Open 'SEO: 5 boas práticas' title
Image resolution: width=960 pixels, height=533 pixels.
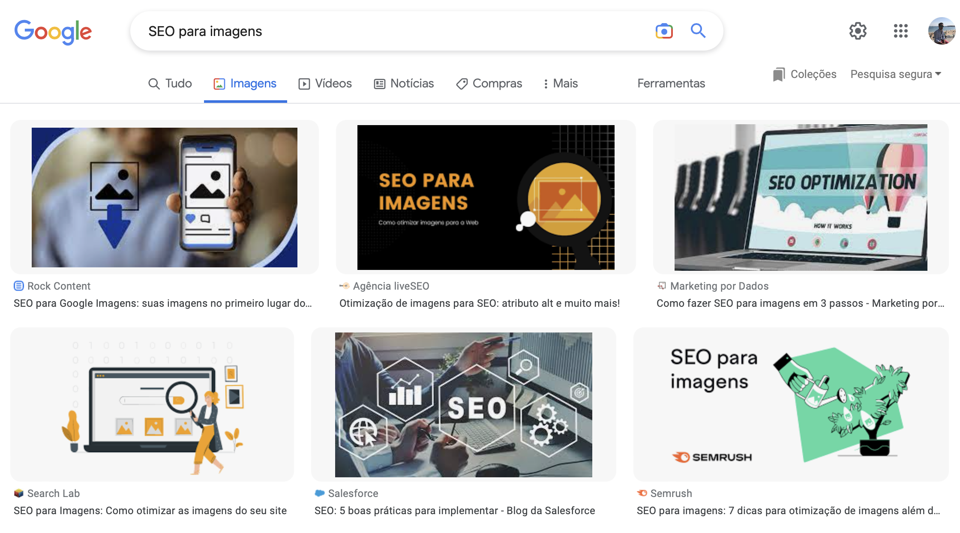(455, 511)
